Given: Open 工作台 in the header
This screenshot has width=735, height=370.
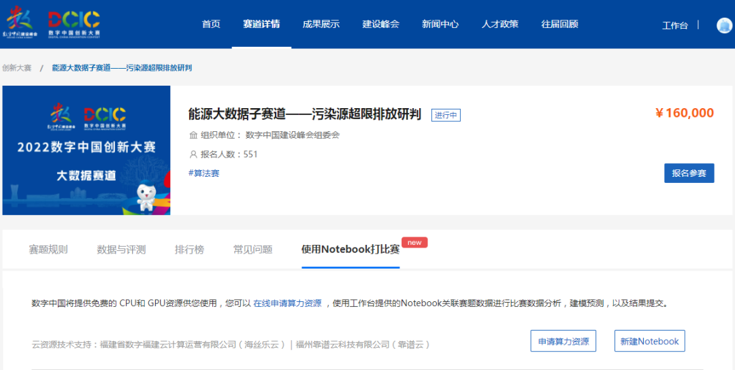Looking at the screenshot, I should tap(675, 26).
